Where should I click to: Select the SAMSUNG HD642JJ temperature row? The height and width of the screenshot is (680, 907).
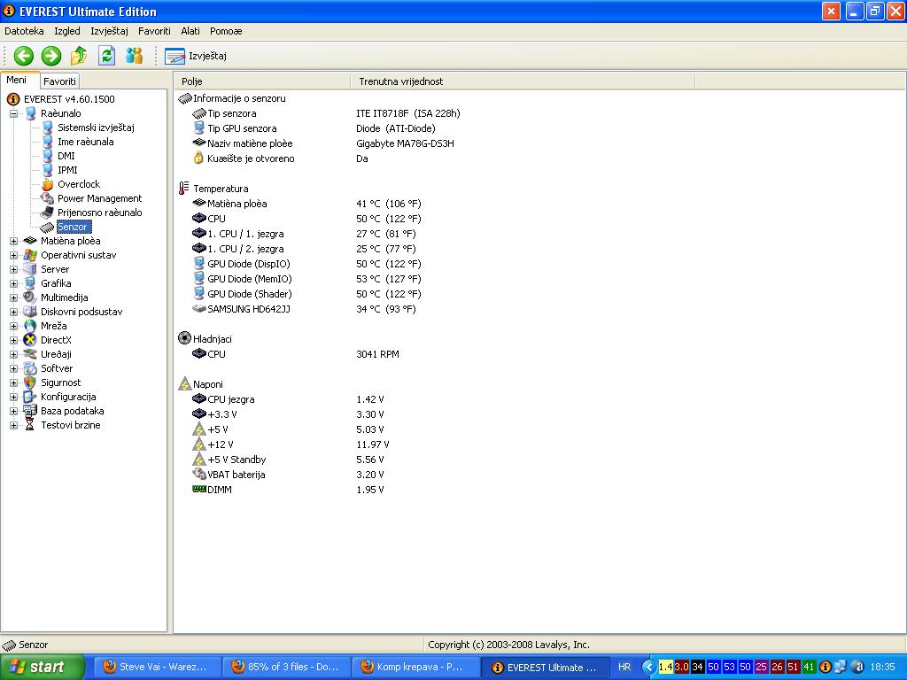pos(248,309)
